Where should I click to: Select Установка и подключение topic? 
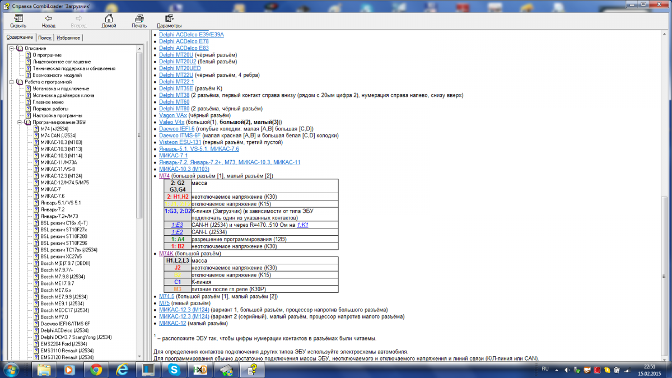60,88
